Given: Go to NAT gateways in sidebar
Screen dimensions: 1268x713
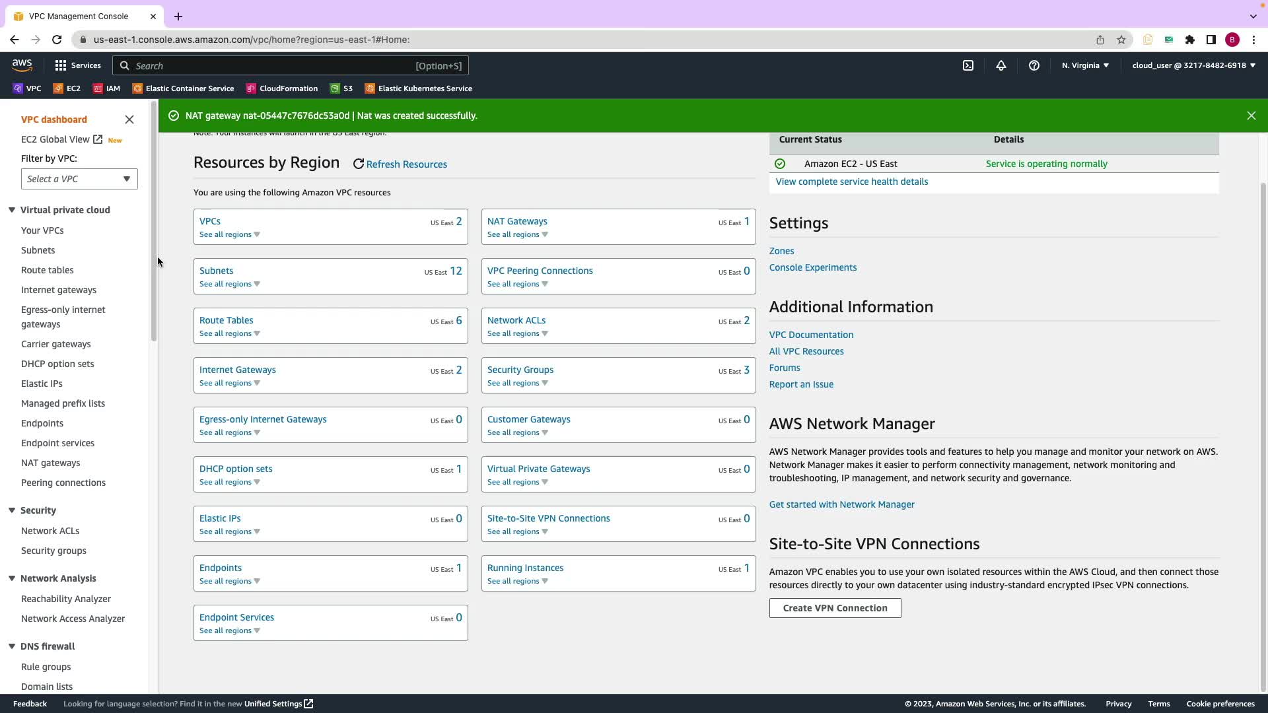Looking at the screenshot, I should click(x=50, y=463).
